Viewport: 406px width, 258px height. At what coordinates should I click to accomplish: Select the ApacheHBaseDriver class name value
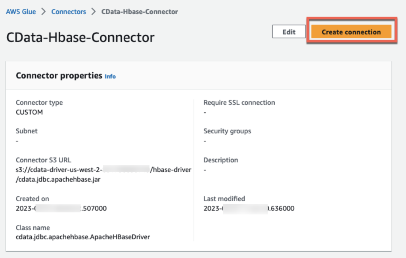(x=83, y=237)
